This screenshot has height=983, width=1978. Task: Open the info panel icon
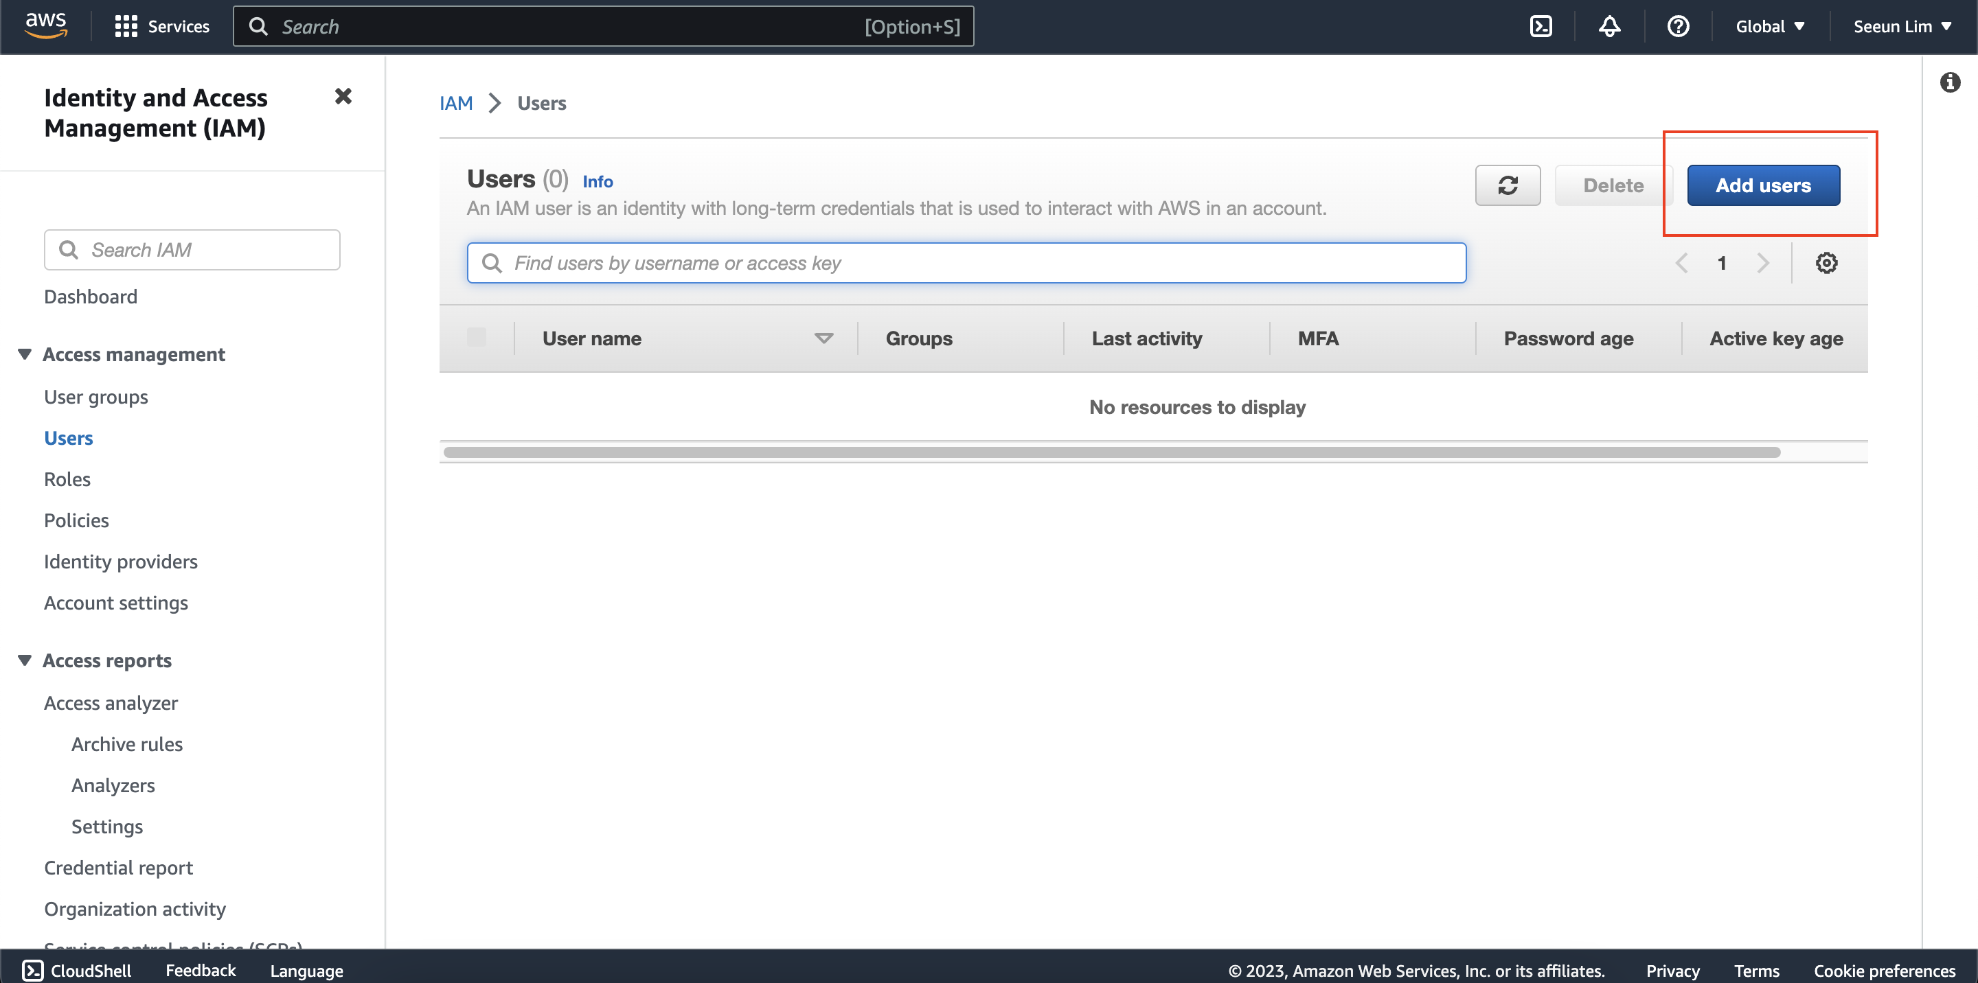click(x=1950, y=82)
